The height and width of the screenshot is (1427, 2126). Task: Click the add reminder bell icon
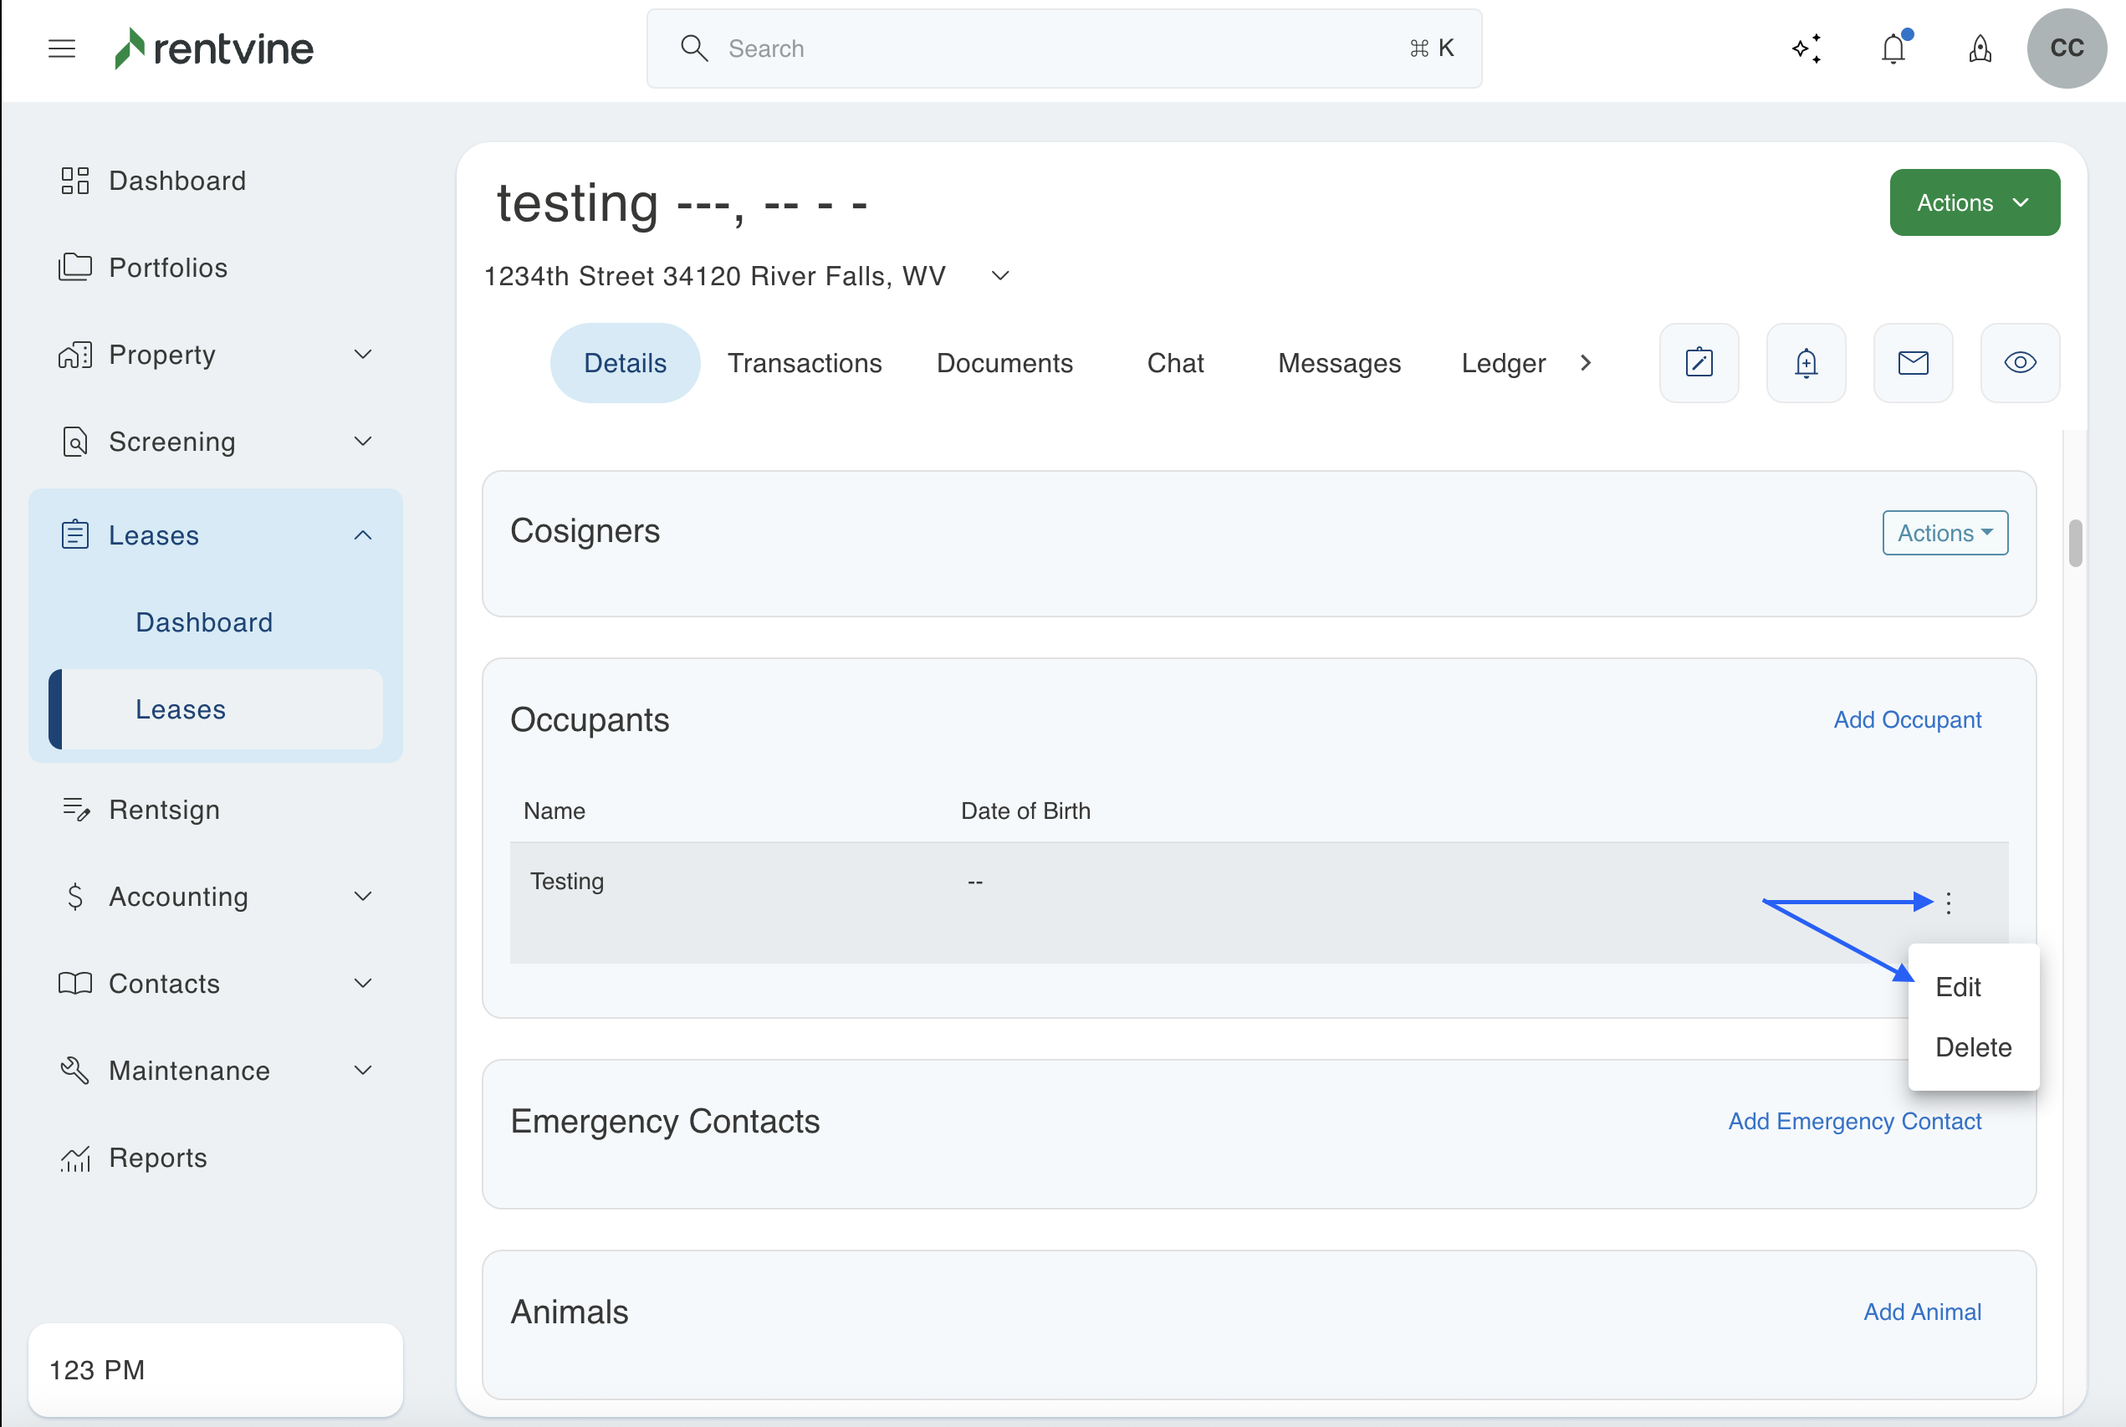1806,363
